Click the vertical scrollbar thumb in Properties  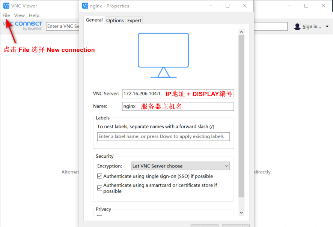241,116
